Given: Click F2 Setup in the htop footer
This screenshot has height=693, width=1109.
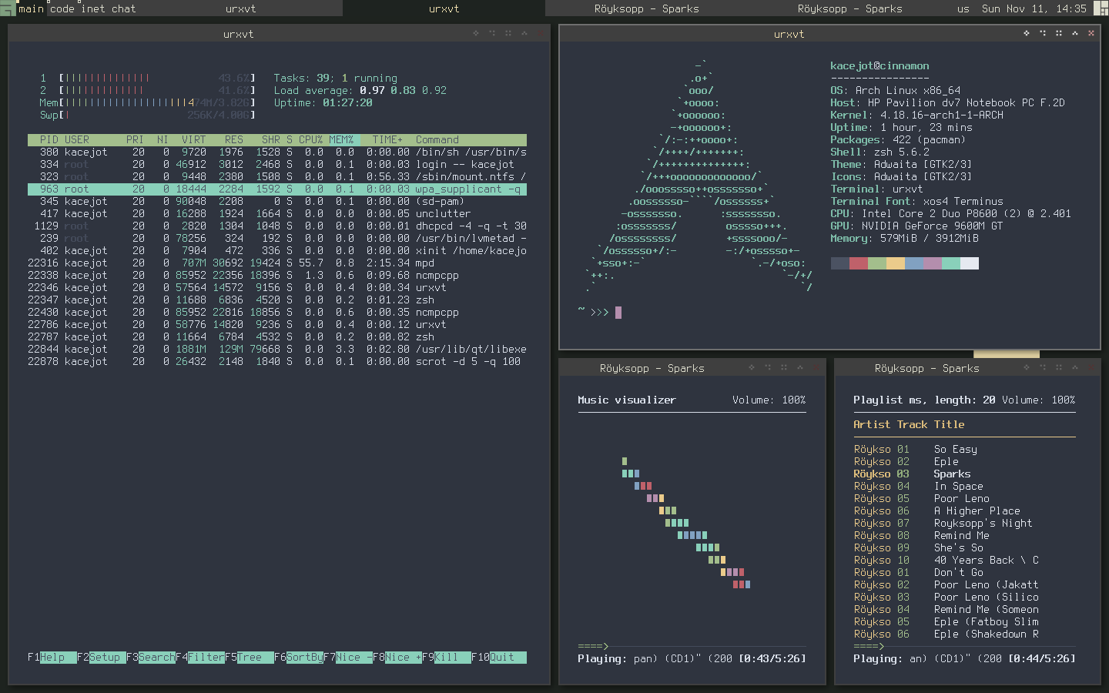Looking at the screenshot, I should coord(102,657).
